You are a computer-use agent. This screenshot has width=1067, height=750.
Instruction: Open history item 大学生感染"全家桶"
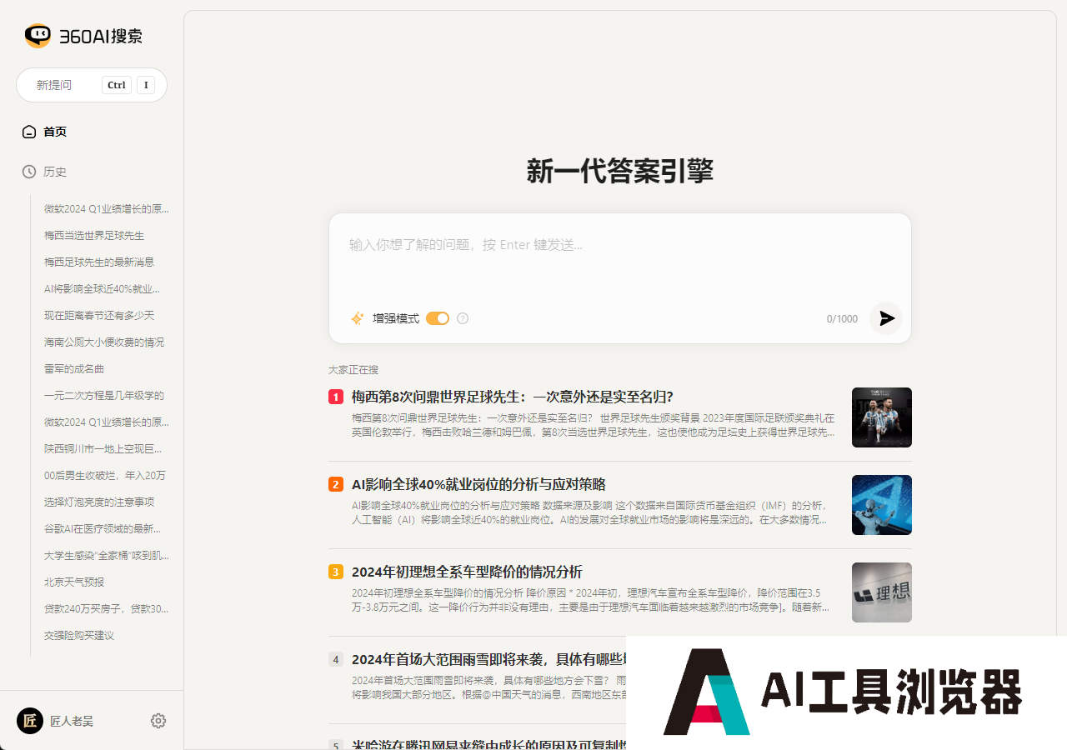click(107, 556)
